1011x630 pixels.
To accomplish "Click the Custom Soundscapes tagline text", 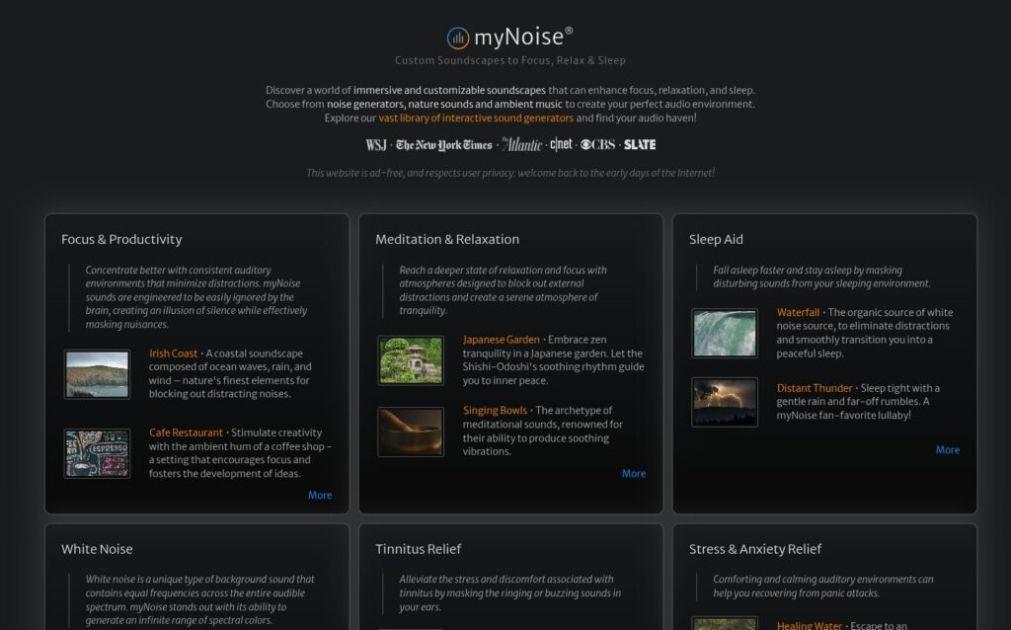I will (510, 60).
